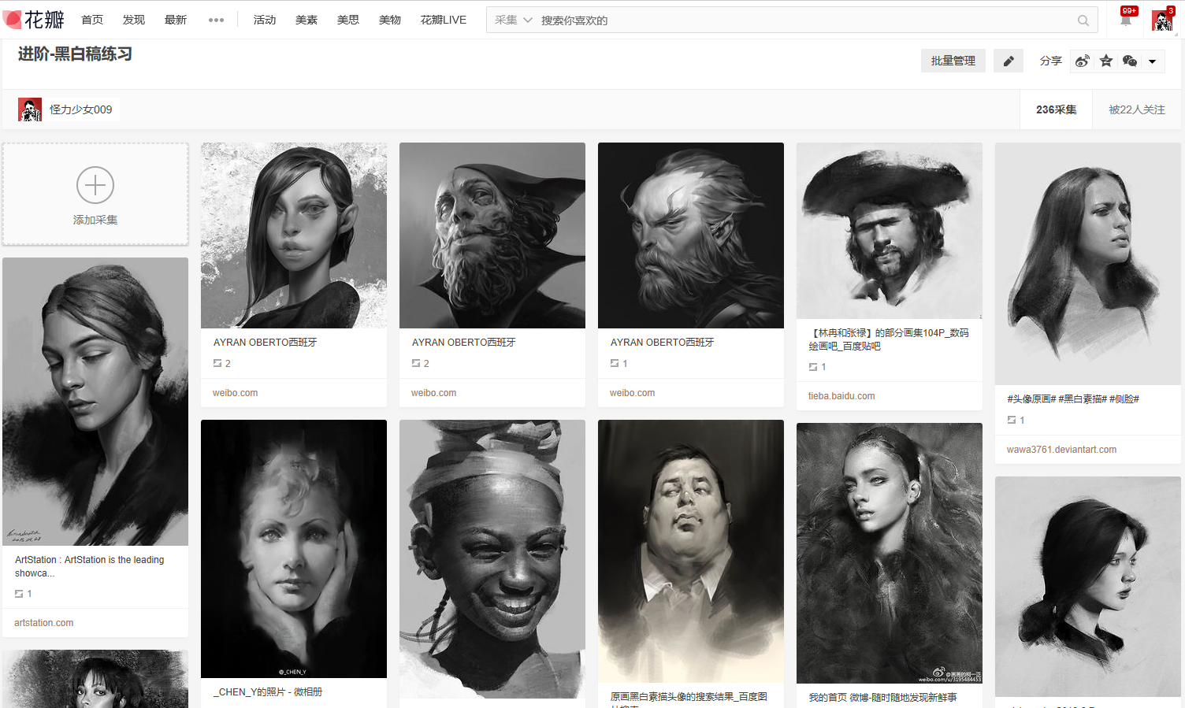The image size is (1185, 708).
Task: Share board to Weibo
Action: pos(1083,61)
